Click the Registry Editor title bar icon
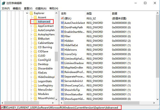The height and width of the screenshot is (110, 160). [x=4, y=3]
